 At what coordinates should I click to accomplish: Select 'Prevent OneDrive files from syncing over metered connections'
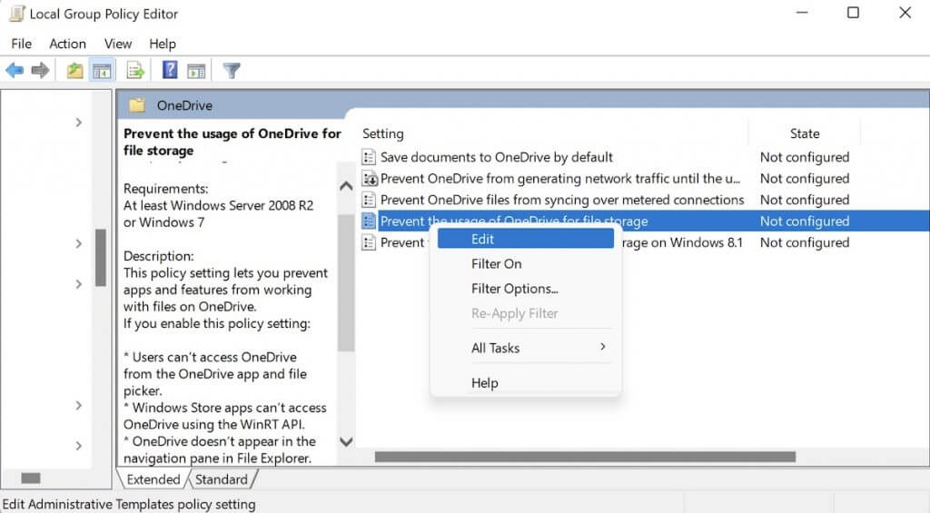click(x=561, y=200)
